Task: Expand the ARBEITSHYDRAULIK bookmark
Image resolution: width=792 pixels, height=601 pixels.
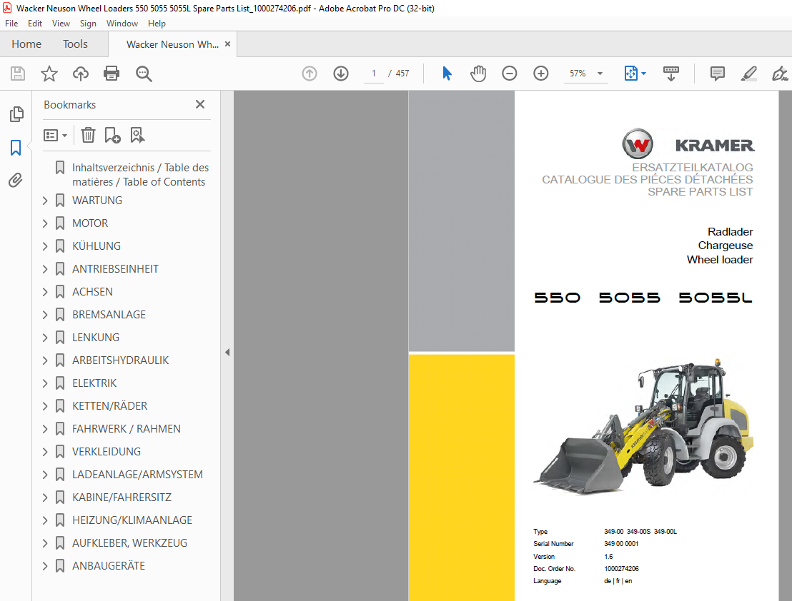Action: 45,360
